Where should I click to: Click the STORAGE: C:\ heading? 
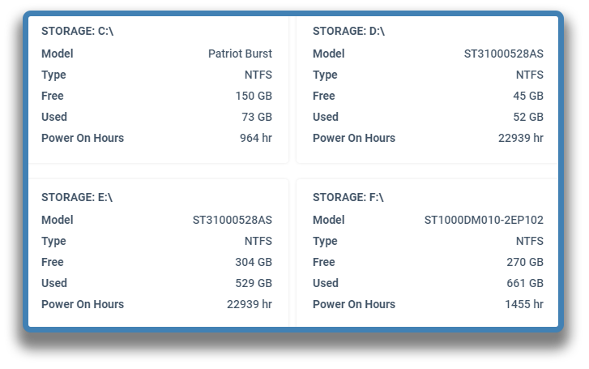coord(78,31)
